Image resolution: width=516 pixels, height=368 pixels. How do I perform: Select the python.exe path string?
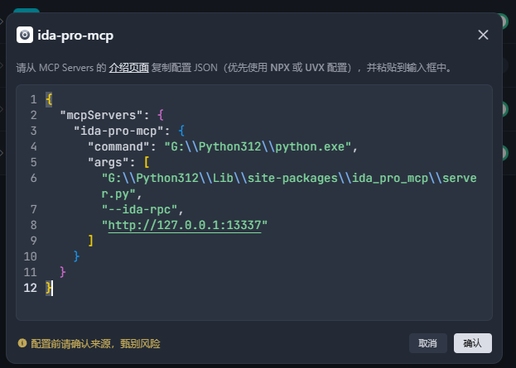(258, 147)
